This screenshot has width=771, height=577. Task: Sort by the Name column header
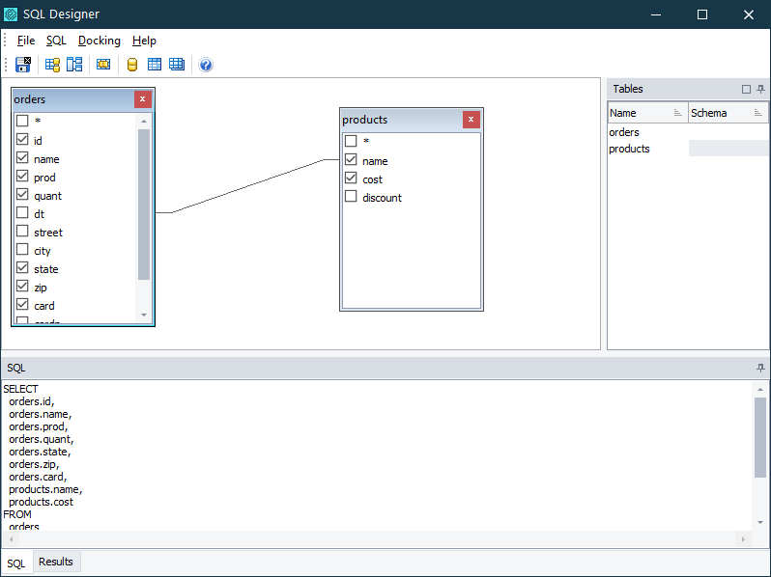(638, 113)
